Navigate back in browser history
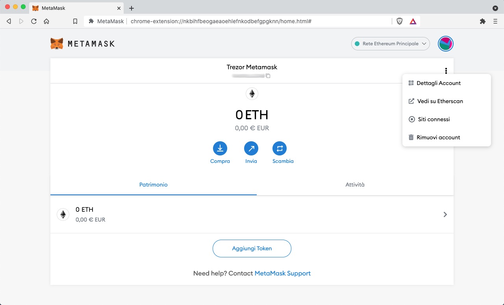The width and height of the screenshot is (504, 305). 9,21
